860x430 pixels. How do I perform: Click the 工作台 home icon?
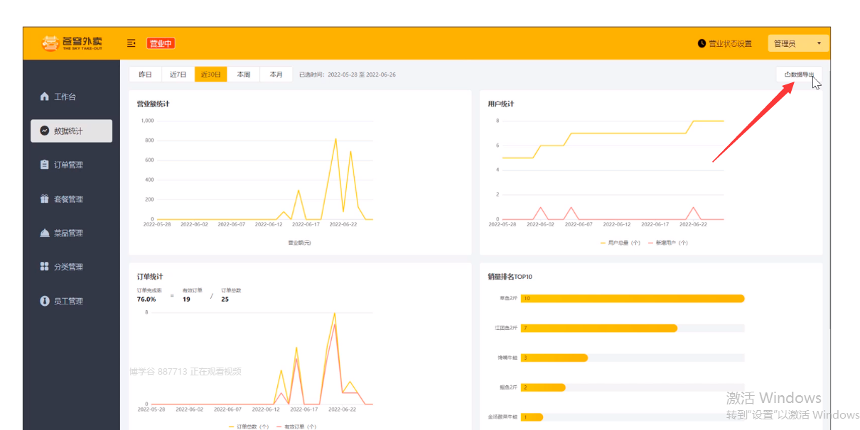pyautogui.click(x=45, y=97)
